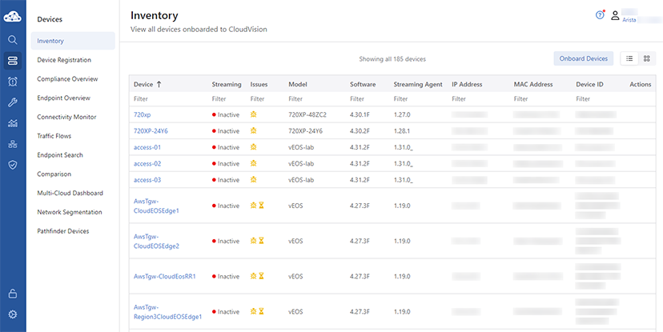
Task: Open the AwsTgw-CloudEOSEdge2 device link
Action: pos(156,241)
